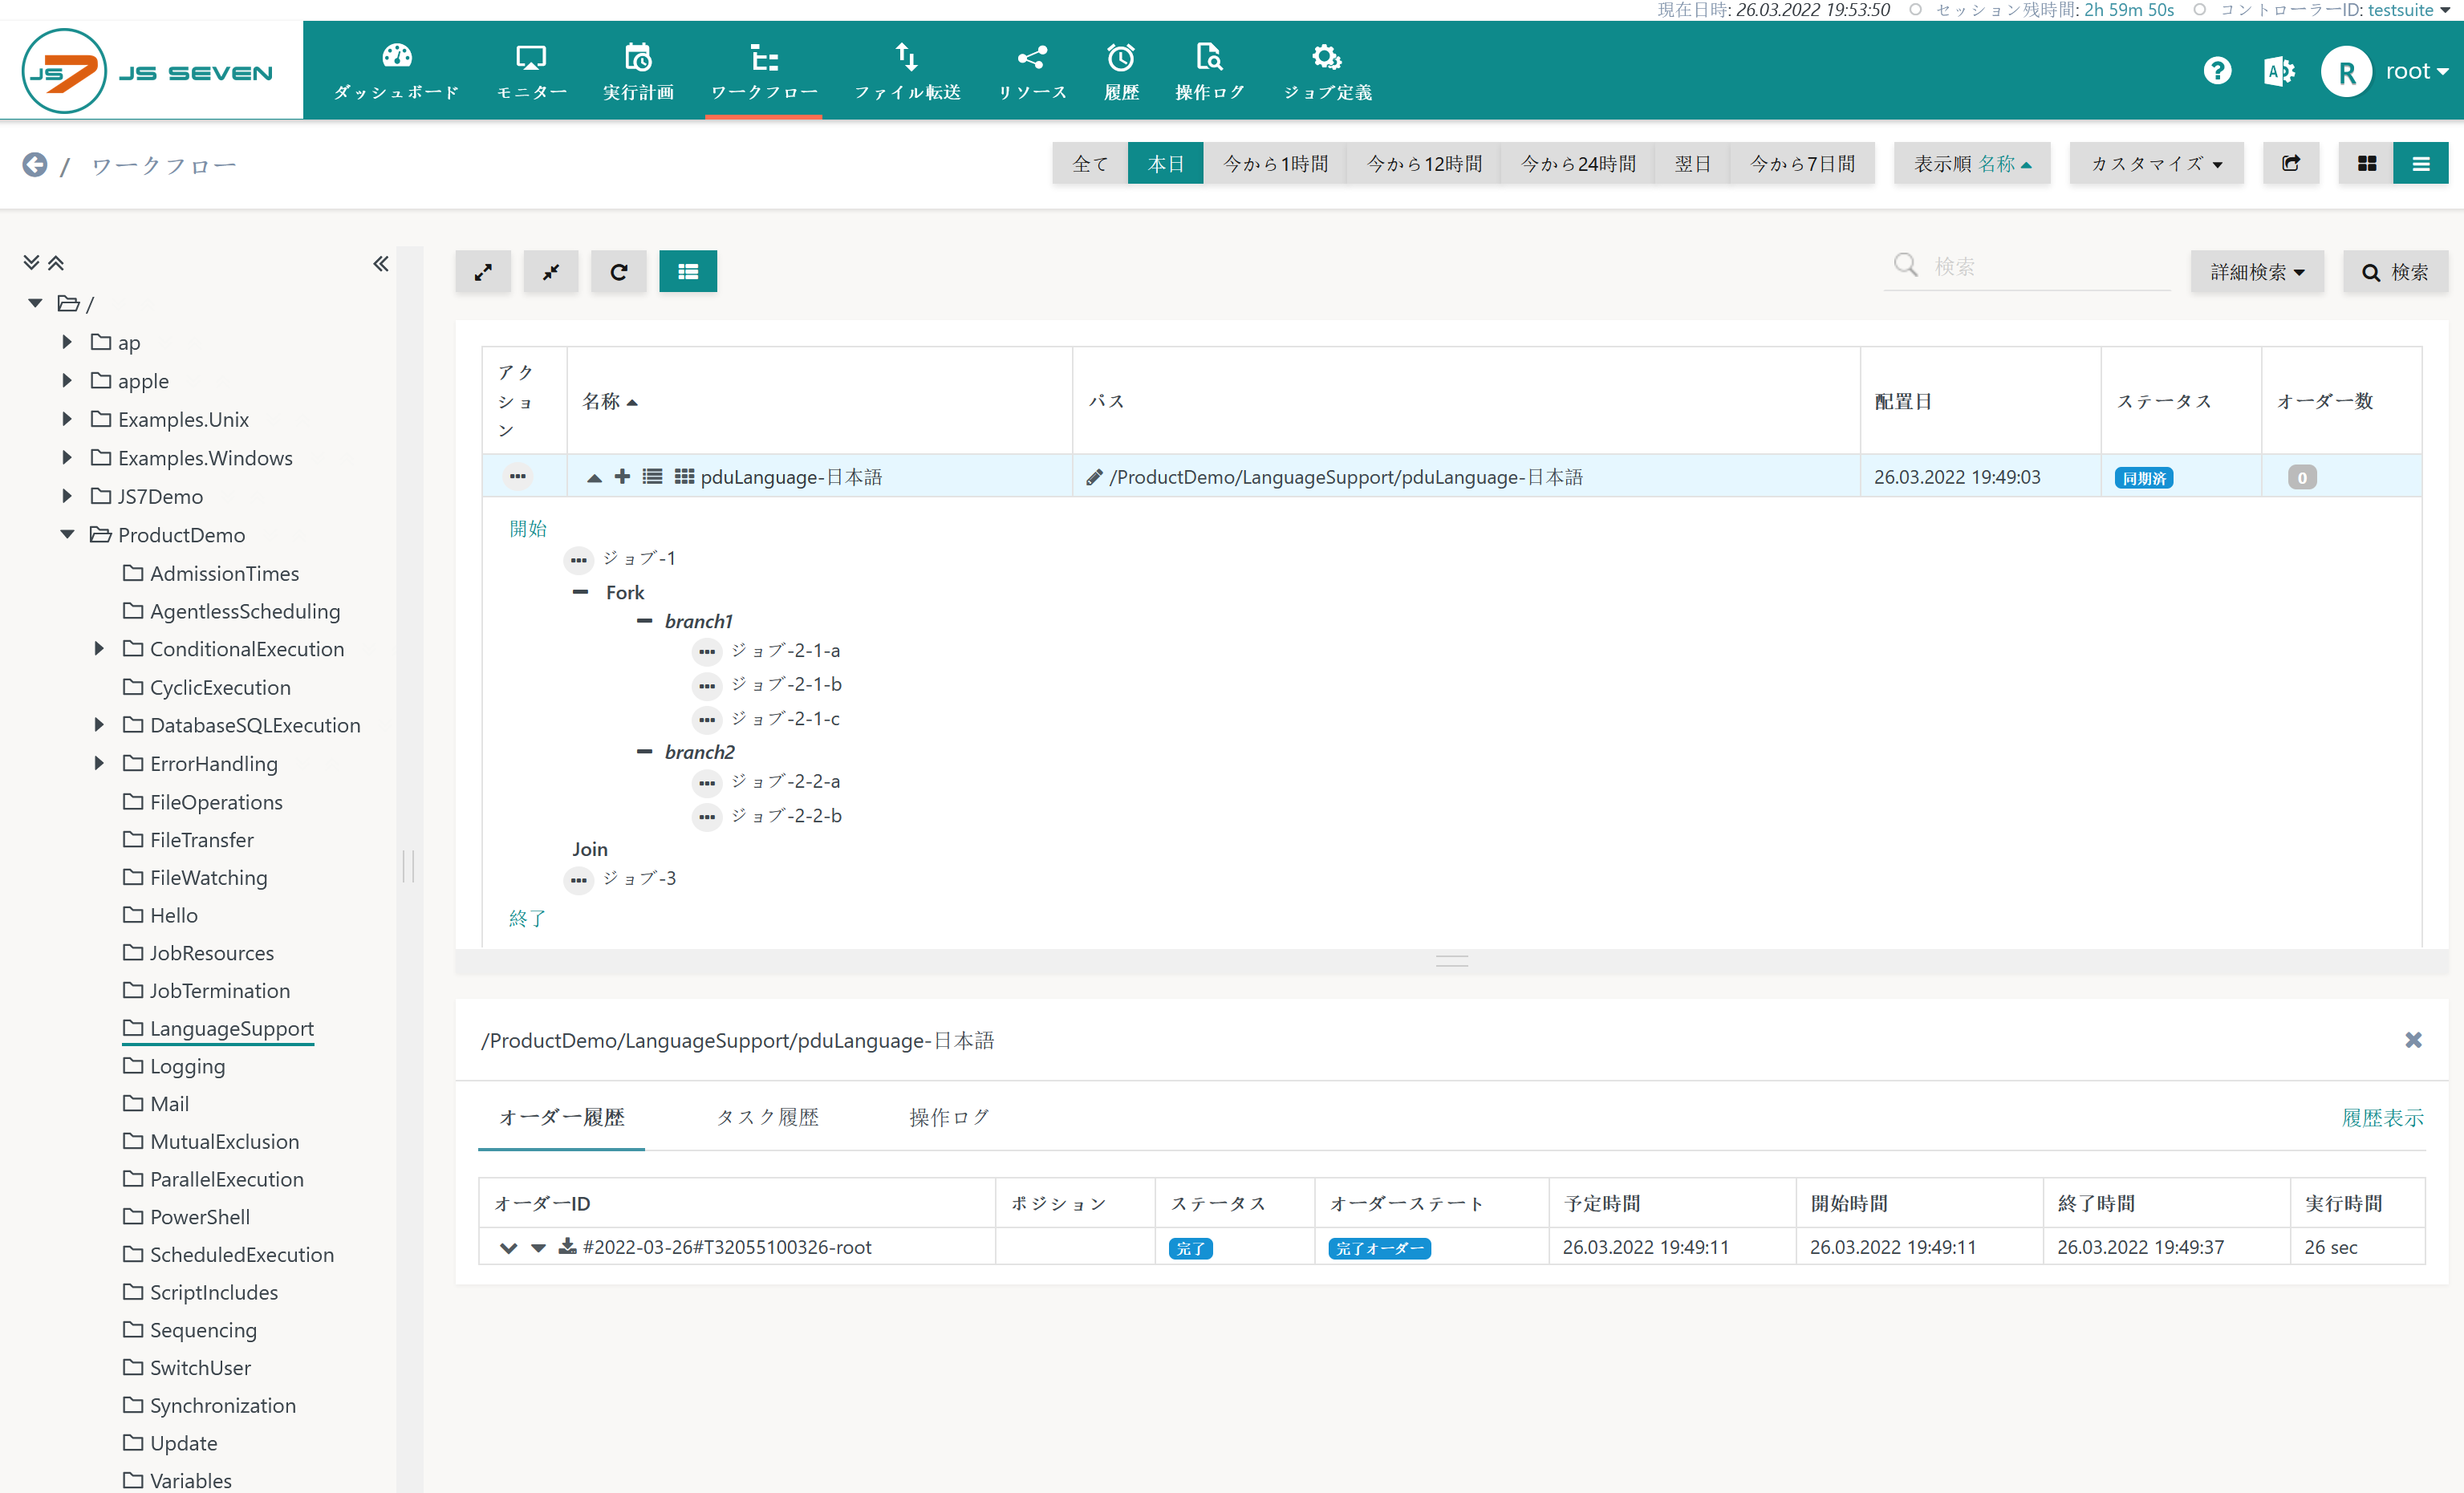Click the language switch icon
Screen dimensions: 2464x1493
click(x=2279, y=71)
